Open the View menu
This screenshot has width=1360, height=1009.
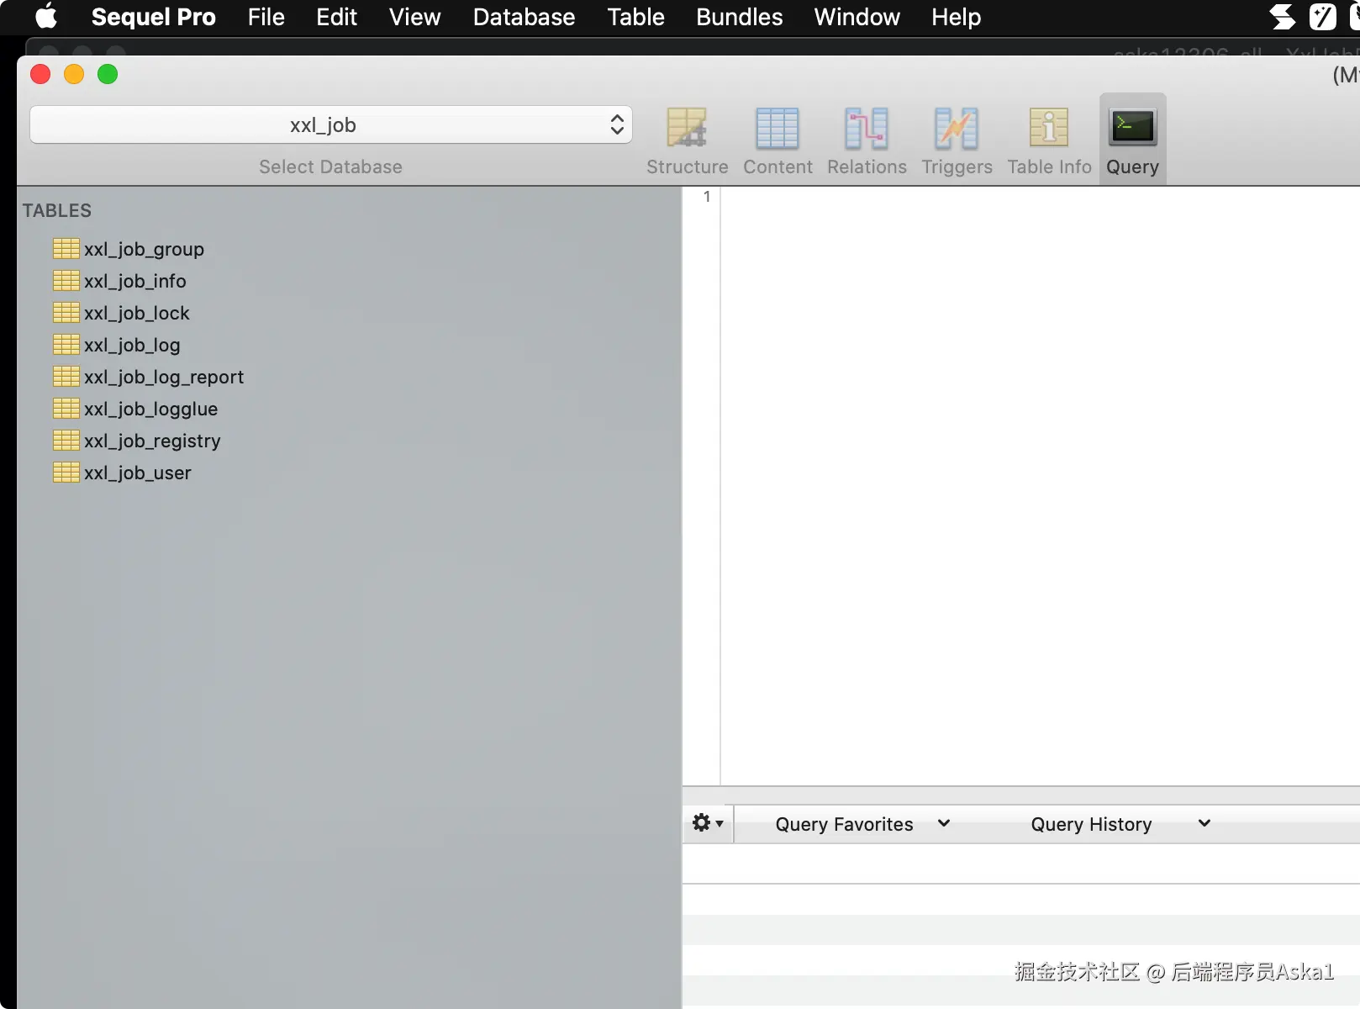click(x=415, y=17)
